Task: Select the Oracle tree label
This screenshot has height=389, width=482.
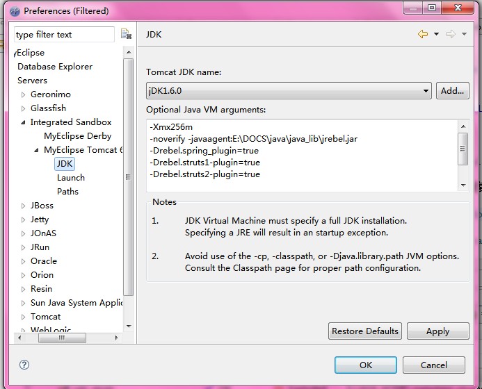Action: point(44,261)
